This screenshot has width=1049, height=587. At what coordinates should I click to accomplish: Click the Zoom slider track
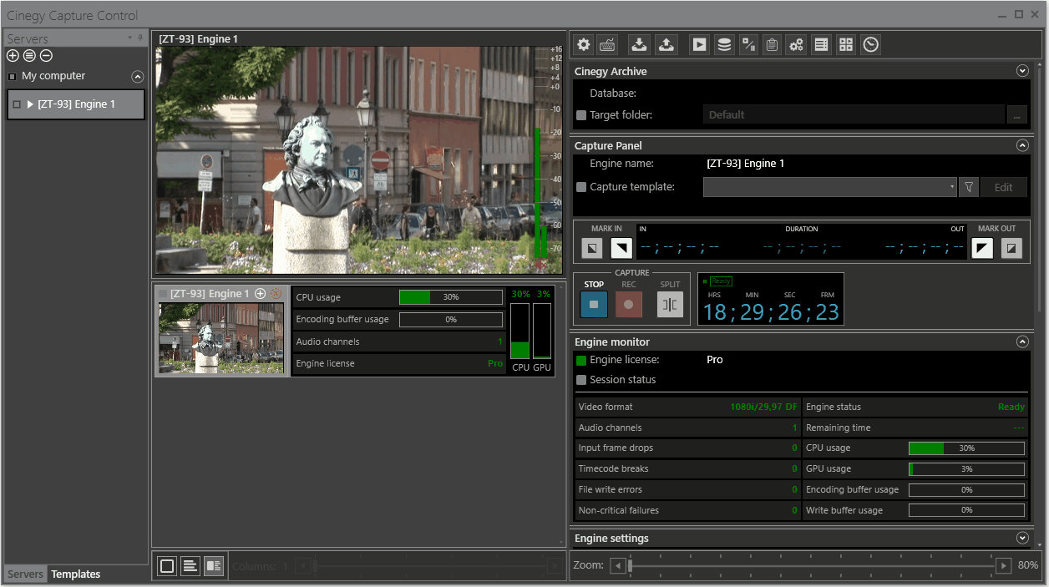click(x=812, y=566)
